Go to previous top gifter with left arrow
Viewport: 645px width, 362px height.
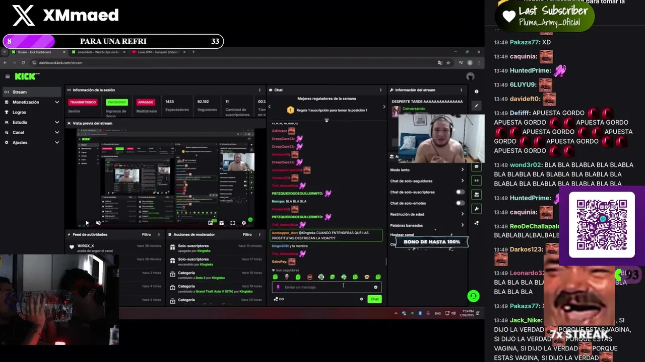(269, 107)
